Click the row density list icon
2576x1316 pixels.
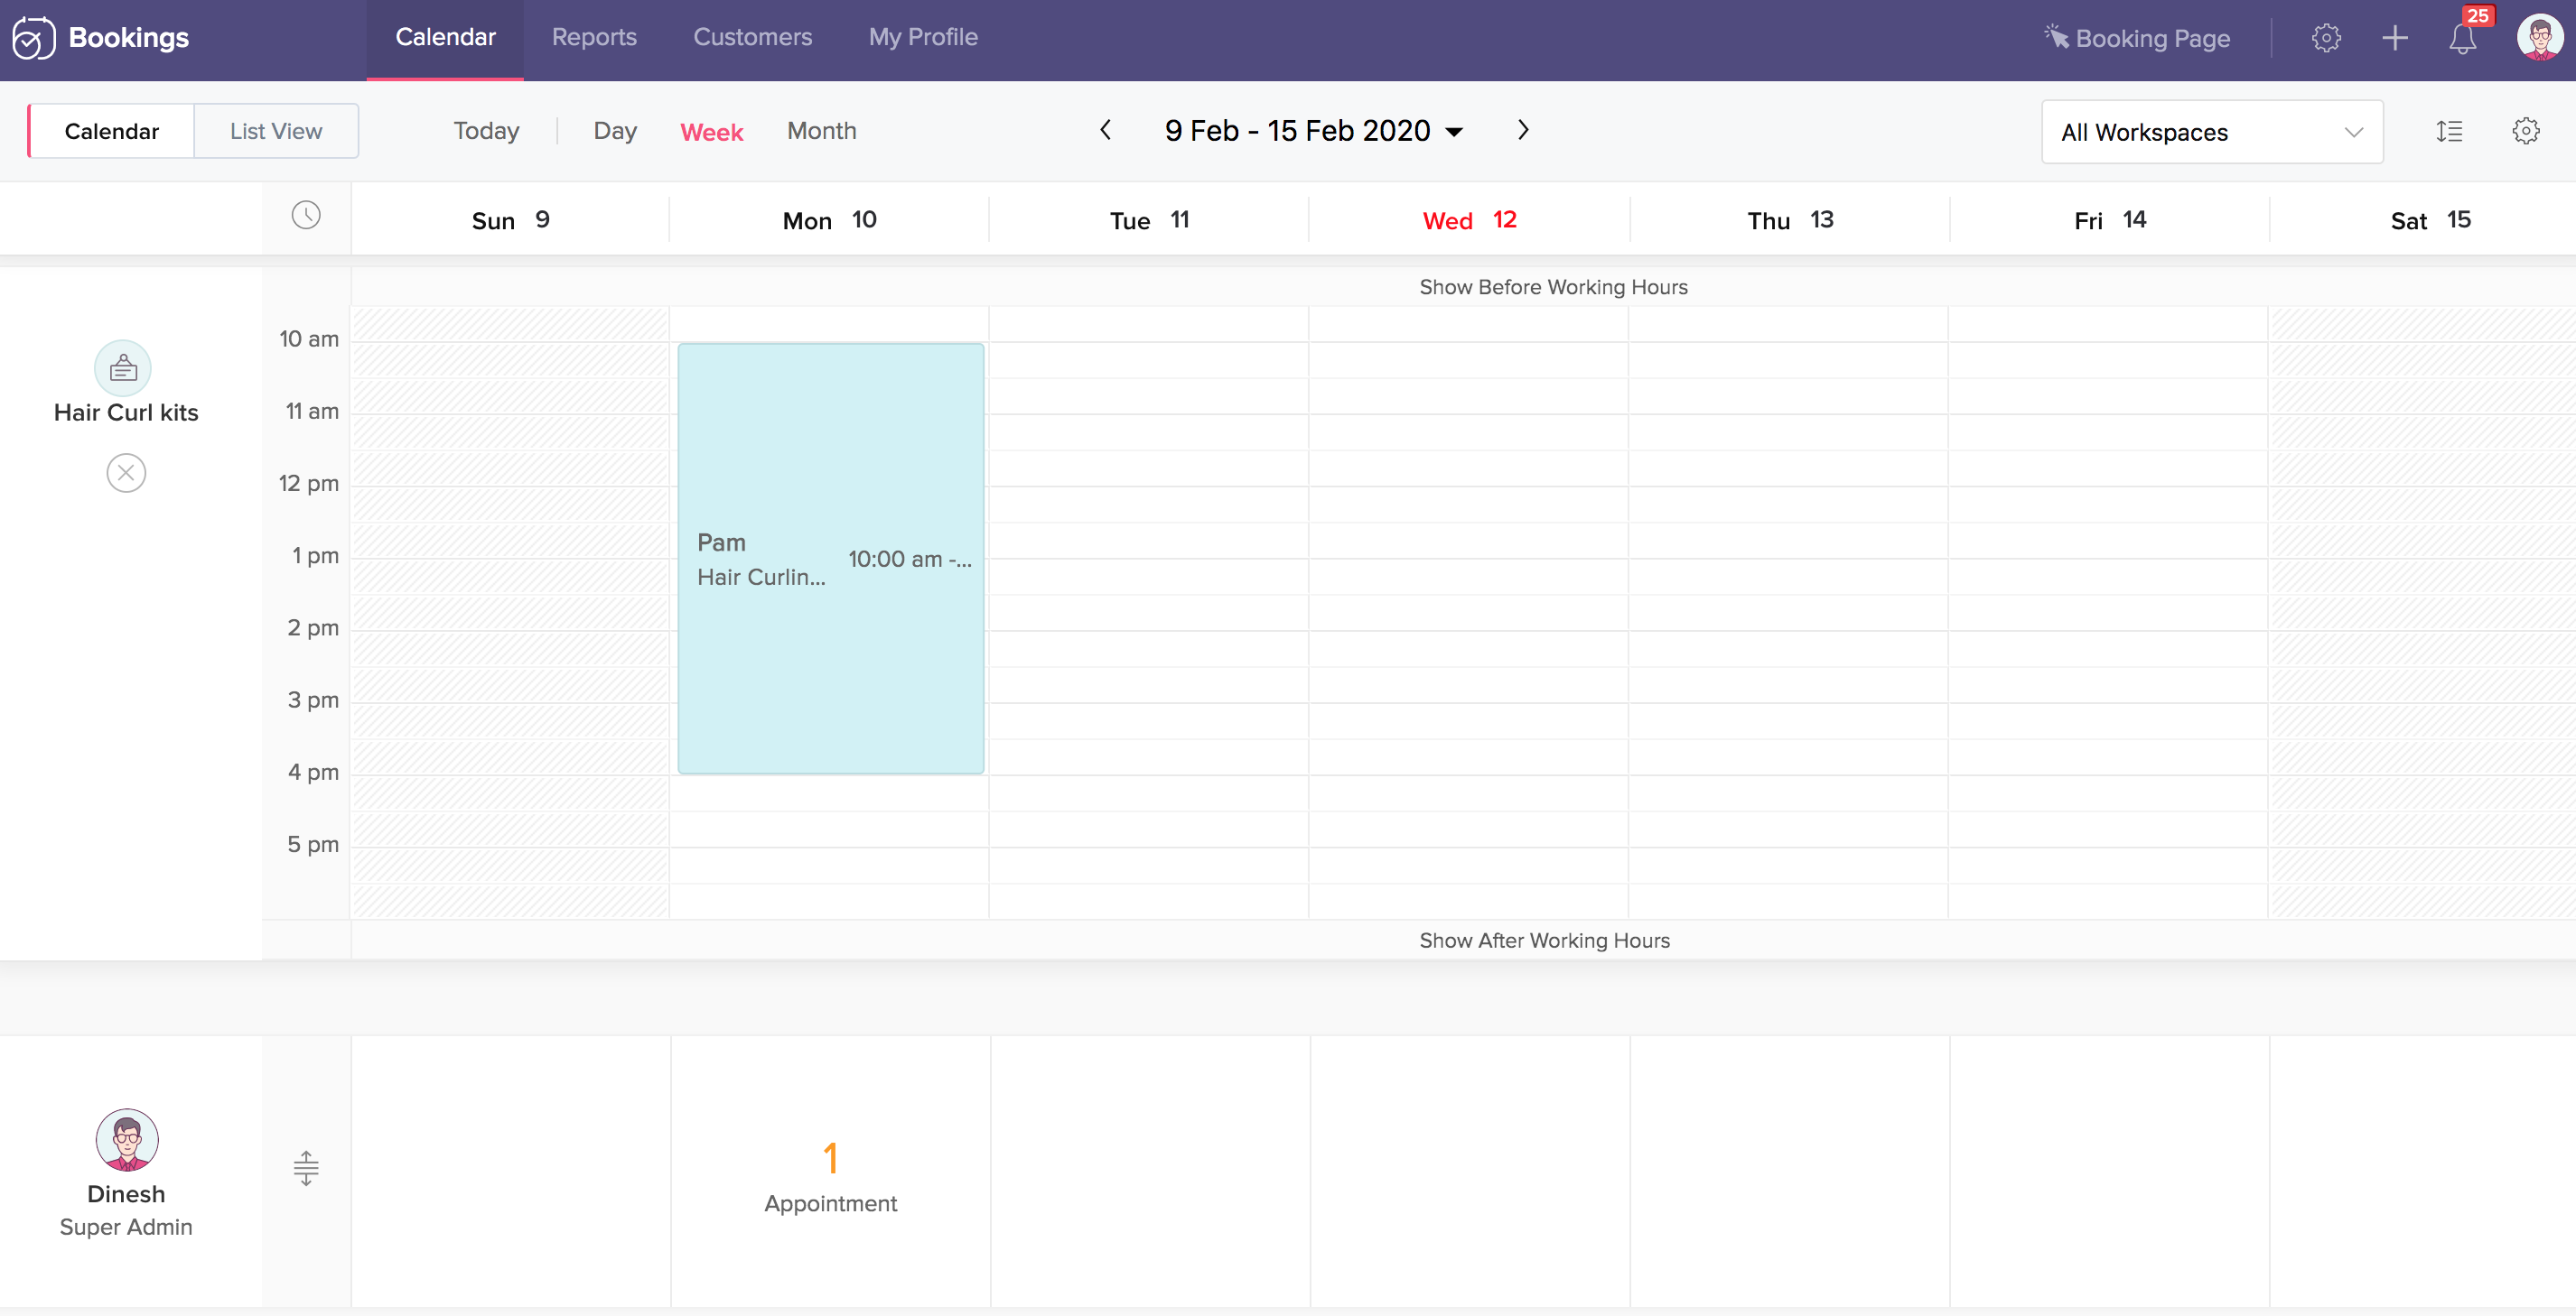2449,131
